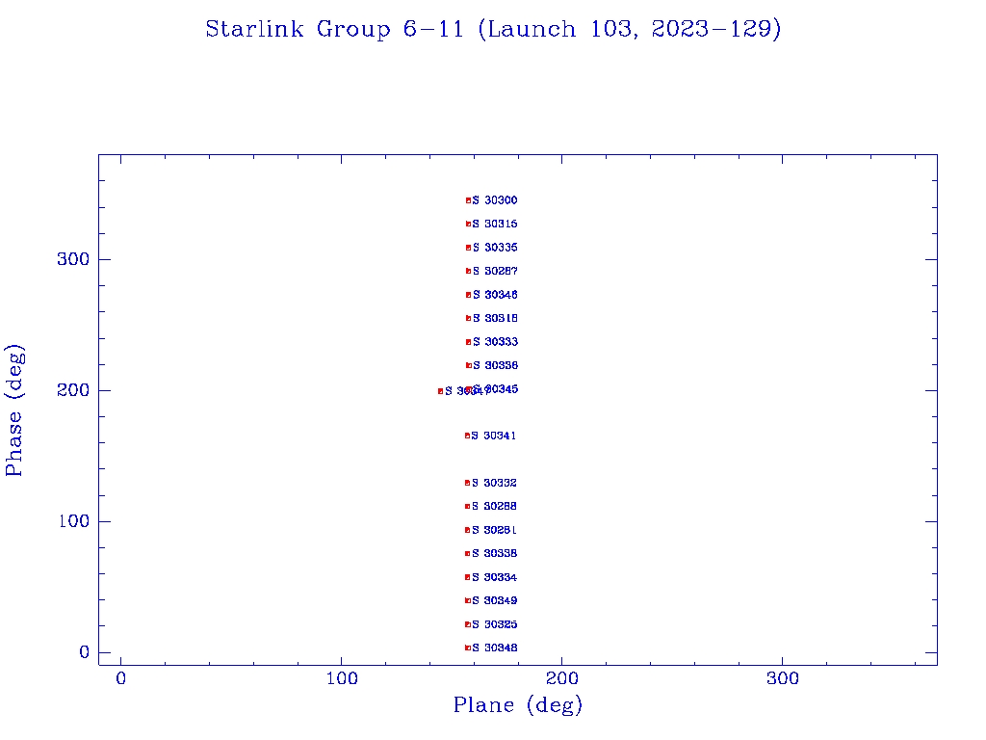This screenshot has width=986, height=740.
Task: Click the Plane (deg) axis title
Action: [518, 706]
